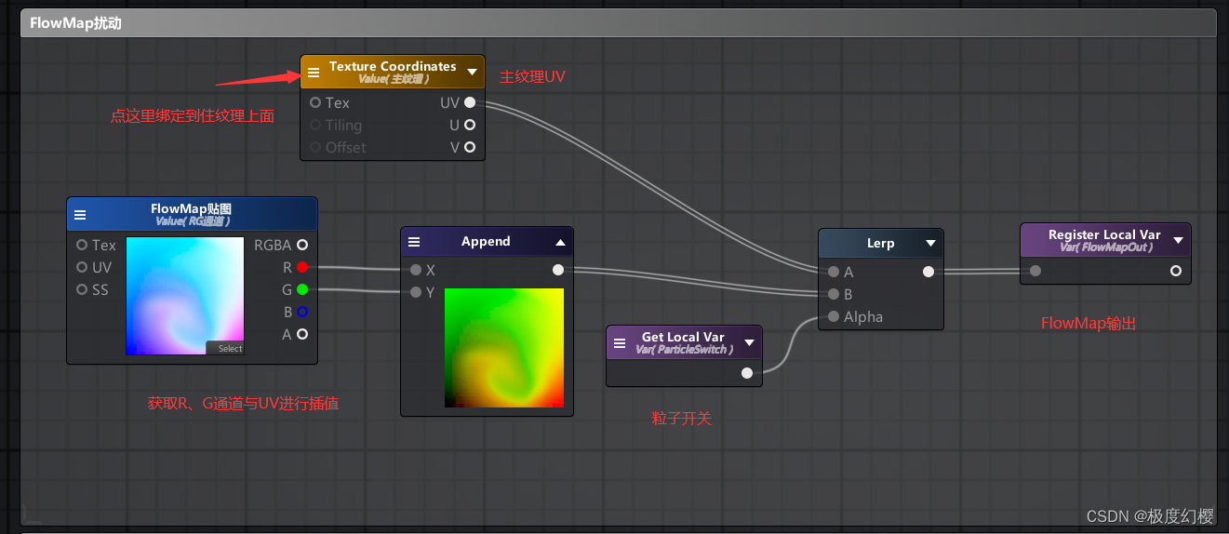Expand Lerp node dropdown arrow
Screen dimensions: 1229x534
point(930,244)
